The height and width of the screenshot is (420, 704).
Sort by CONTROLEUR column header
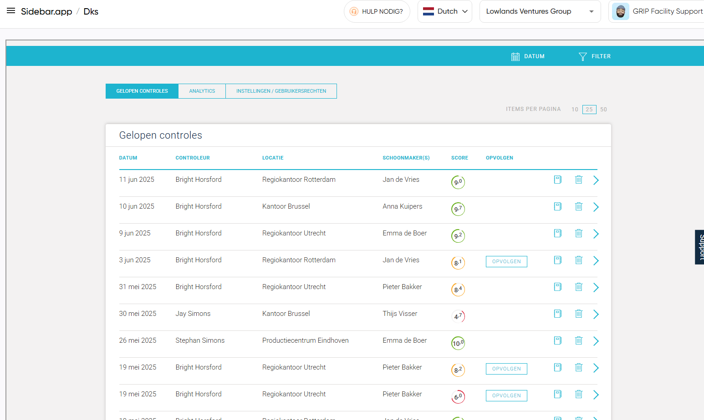click(193, 158)
